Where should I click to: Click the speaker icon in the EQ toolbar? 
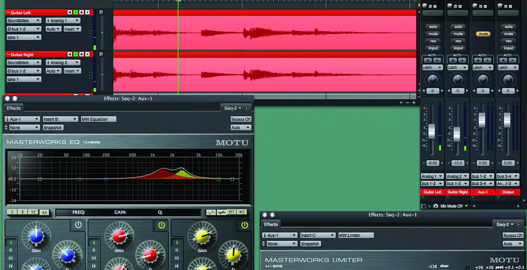tap(242, 212)
